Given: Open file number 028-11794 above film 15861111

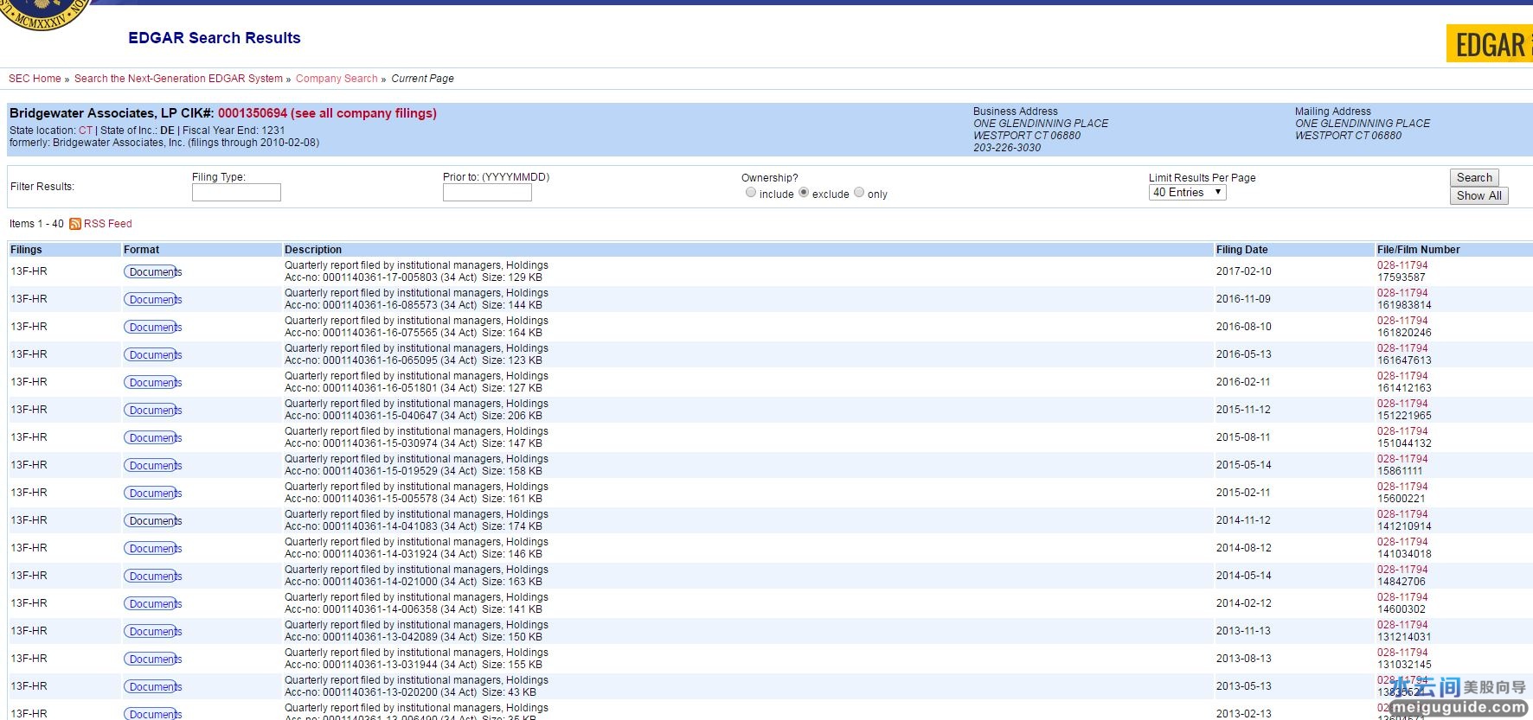Looking at the screenshot, I should pyautogui.click(x=1402, y=459).
